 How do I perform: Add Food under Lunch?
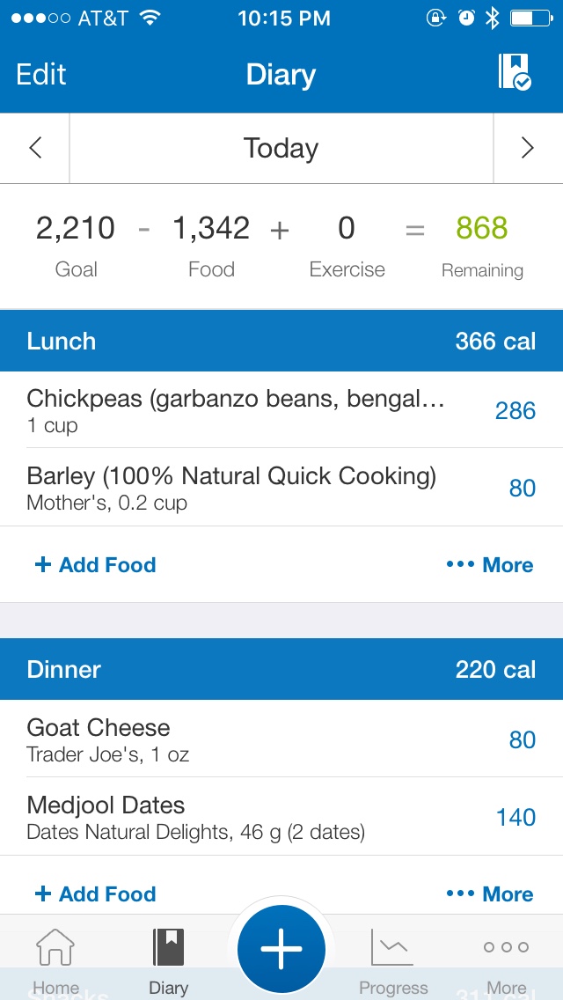[96, 565]
